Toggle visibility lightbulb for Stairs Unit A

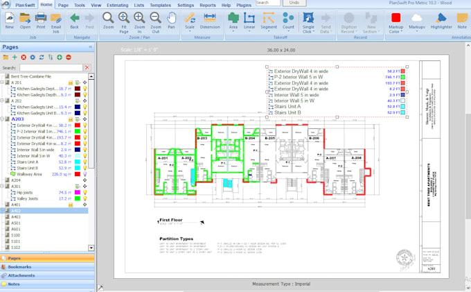85,162
